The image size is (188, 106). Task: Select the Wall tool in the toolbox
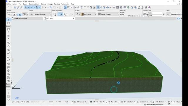(x=9, y=29)
